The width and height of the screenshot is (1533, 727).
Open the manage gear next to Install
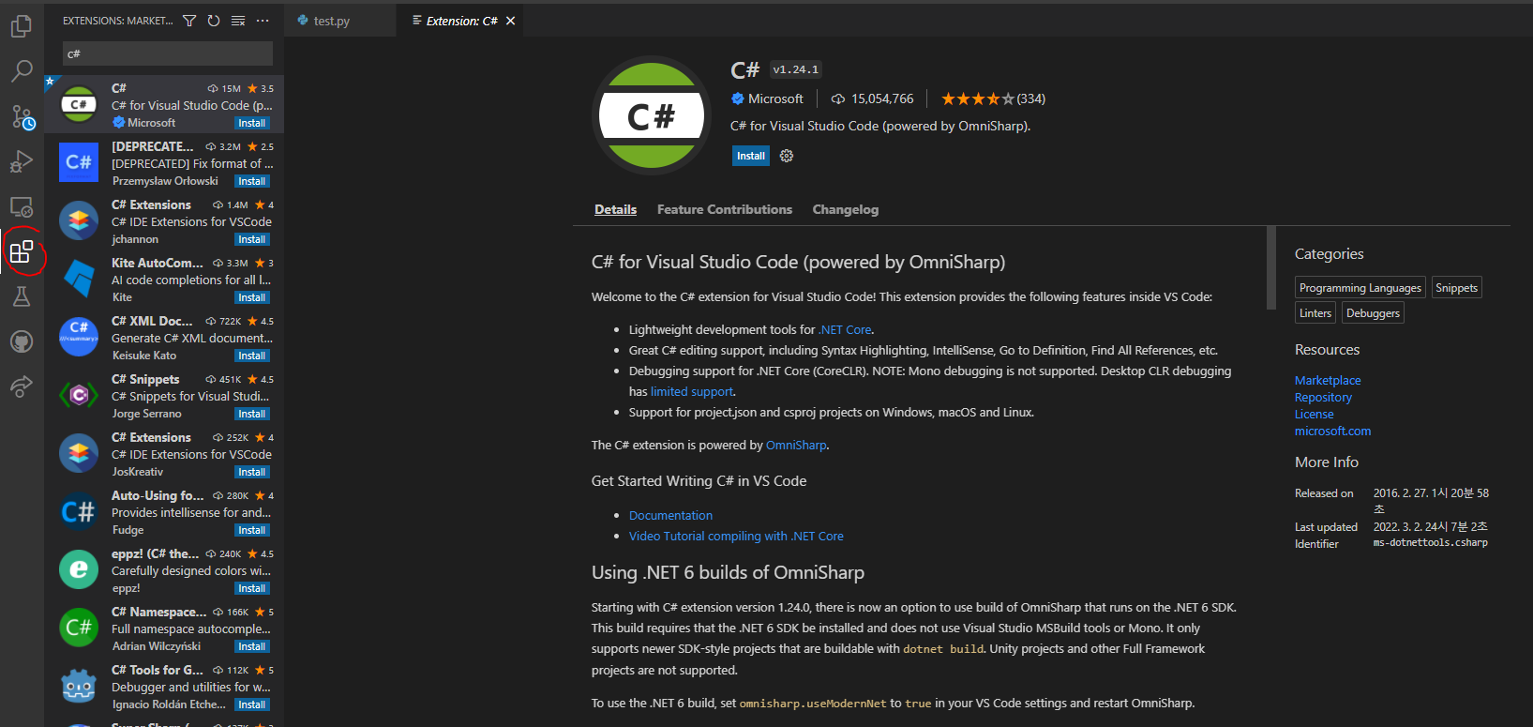tap(787, 156)
